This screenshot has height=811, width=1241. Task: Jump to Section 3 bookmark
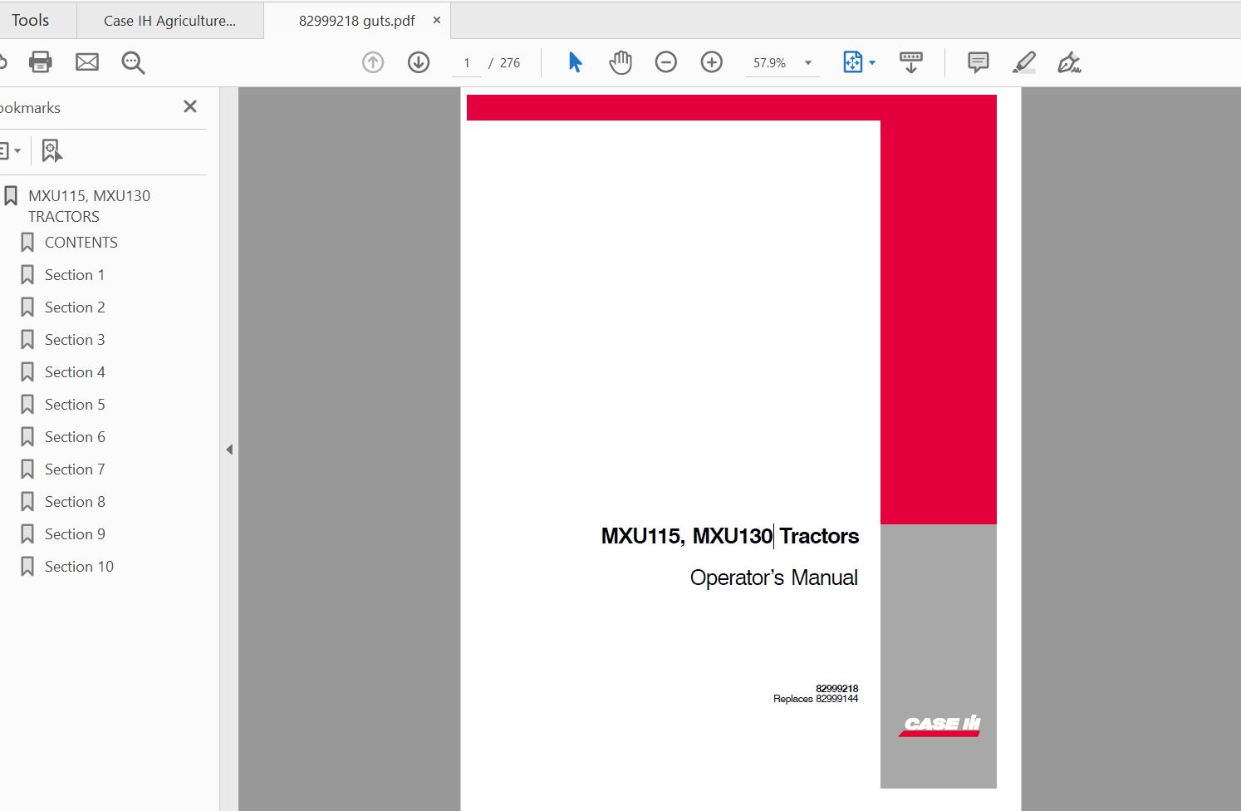(75, 340)
